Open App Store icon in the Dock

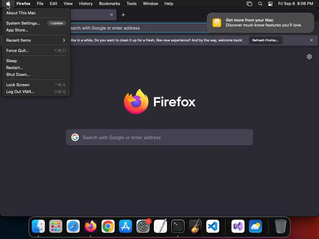126,226
